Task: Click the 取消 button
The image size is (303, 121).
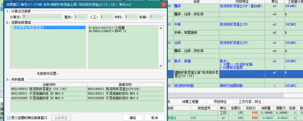Action: coord(155,118)
